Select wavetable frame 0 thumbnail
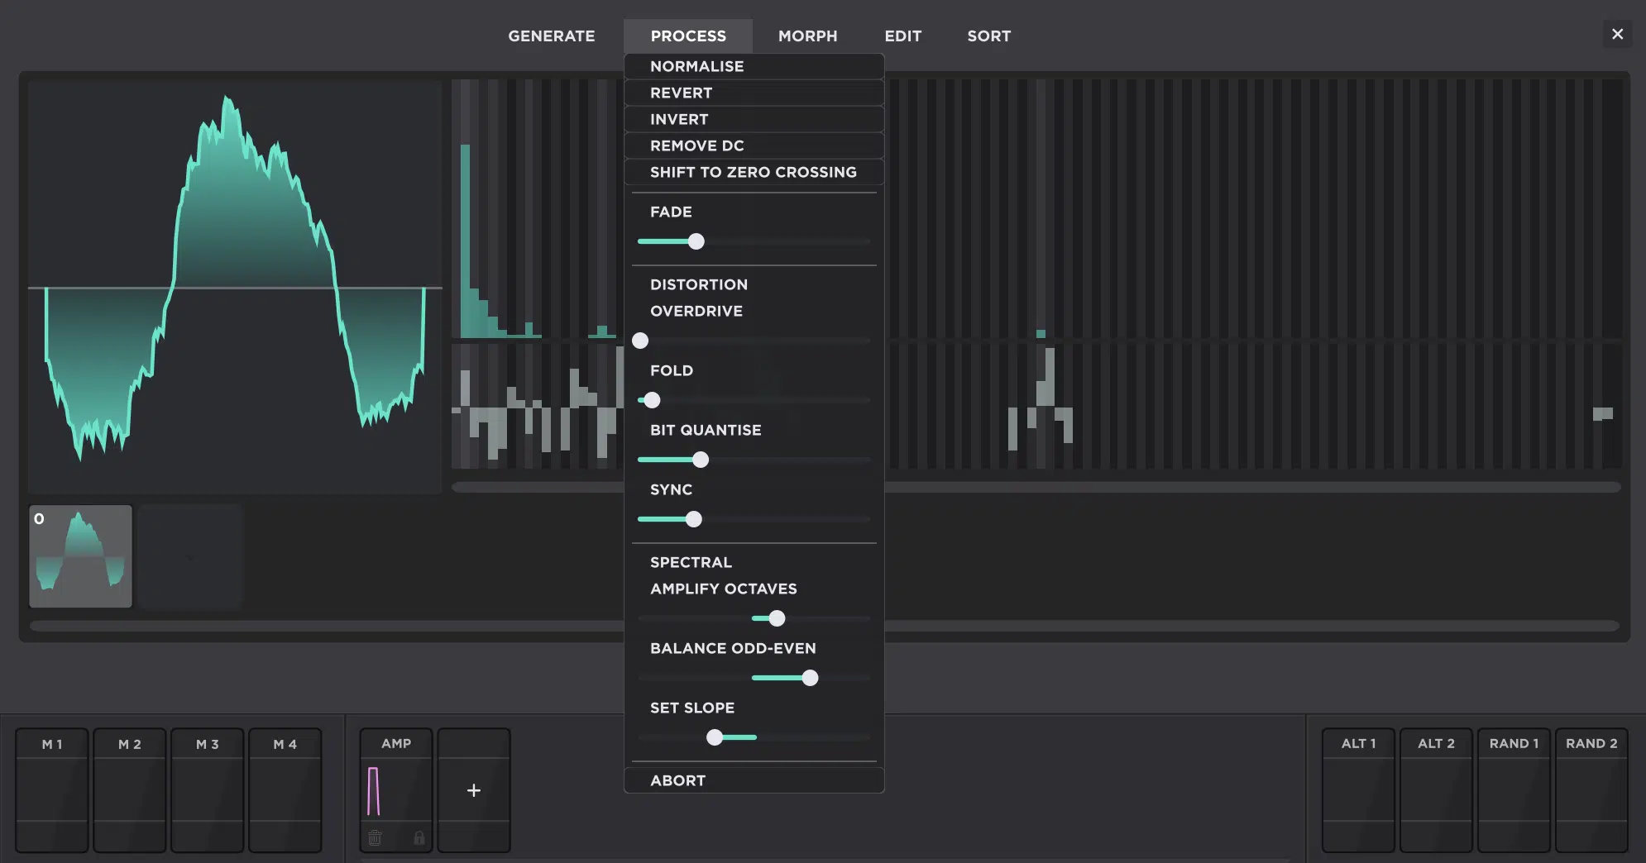Screen dimensions: 1646x863 [x=80, y=556]
